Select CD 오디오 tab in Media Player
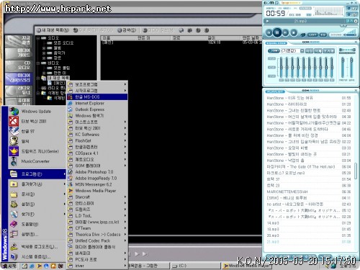This screenshot has width=360, height=270. (x=19, y=66)
